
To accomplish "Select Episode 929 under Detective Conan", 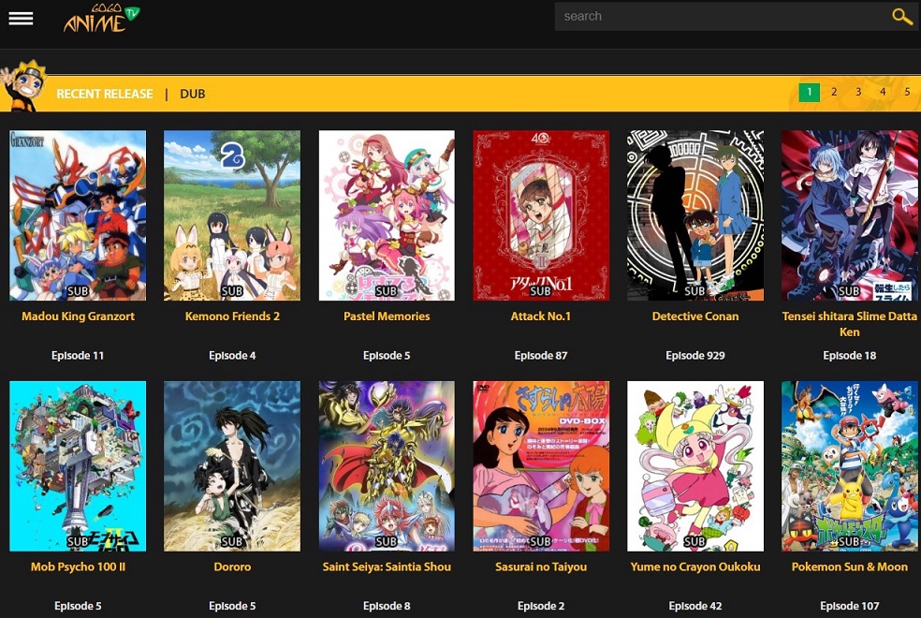I will click(x=695, y=356).
